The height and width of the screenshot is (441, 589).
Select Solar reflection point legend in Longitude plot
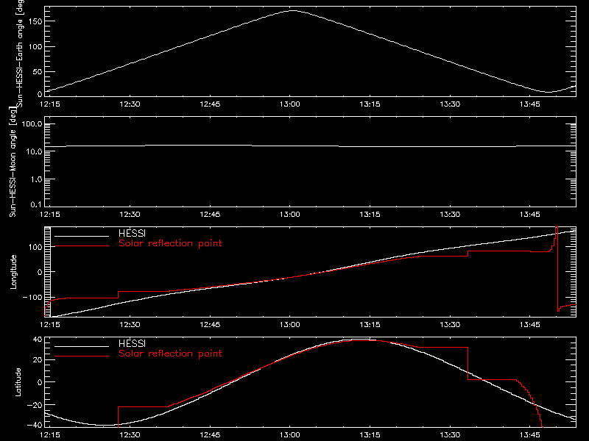coord(170,243)
